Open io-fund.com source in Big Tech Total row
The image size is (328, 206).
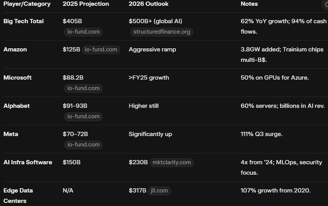(x=83, y=32)
